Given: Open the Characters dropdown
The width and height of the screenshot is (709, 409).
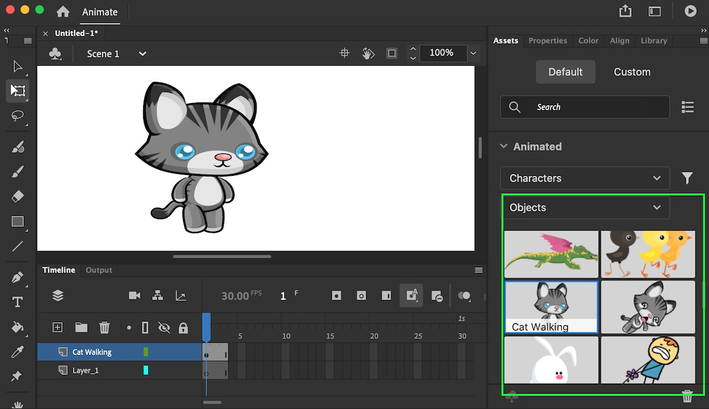Looking at the screenshot, I should click(585, 178).
